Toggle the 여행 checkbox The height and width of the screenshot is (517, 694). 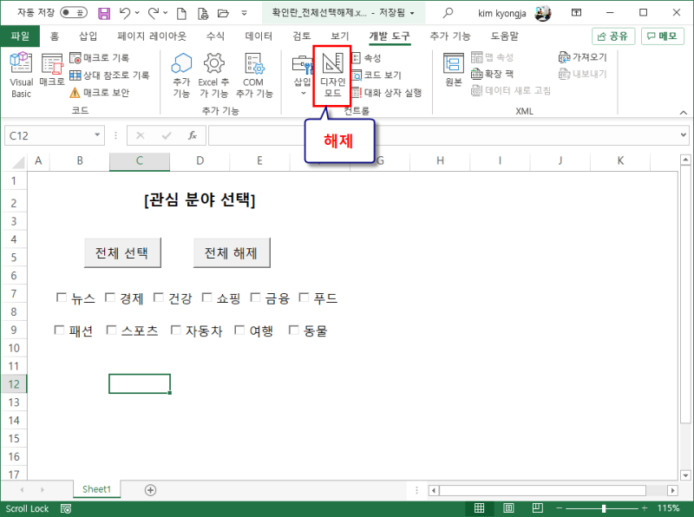coord(239,330)
